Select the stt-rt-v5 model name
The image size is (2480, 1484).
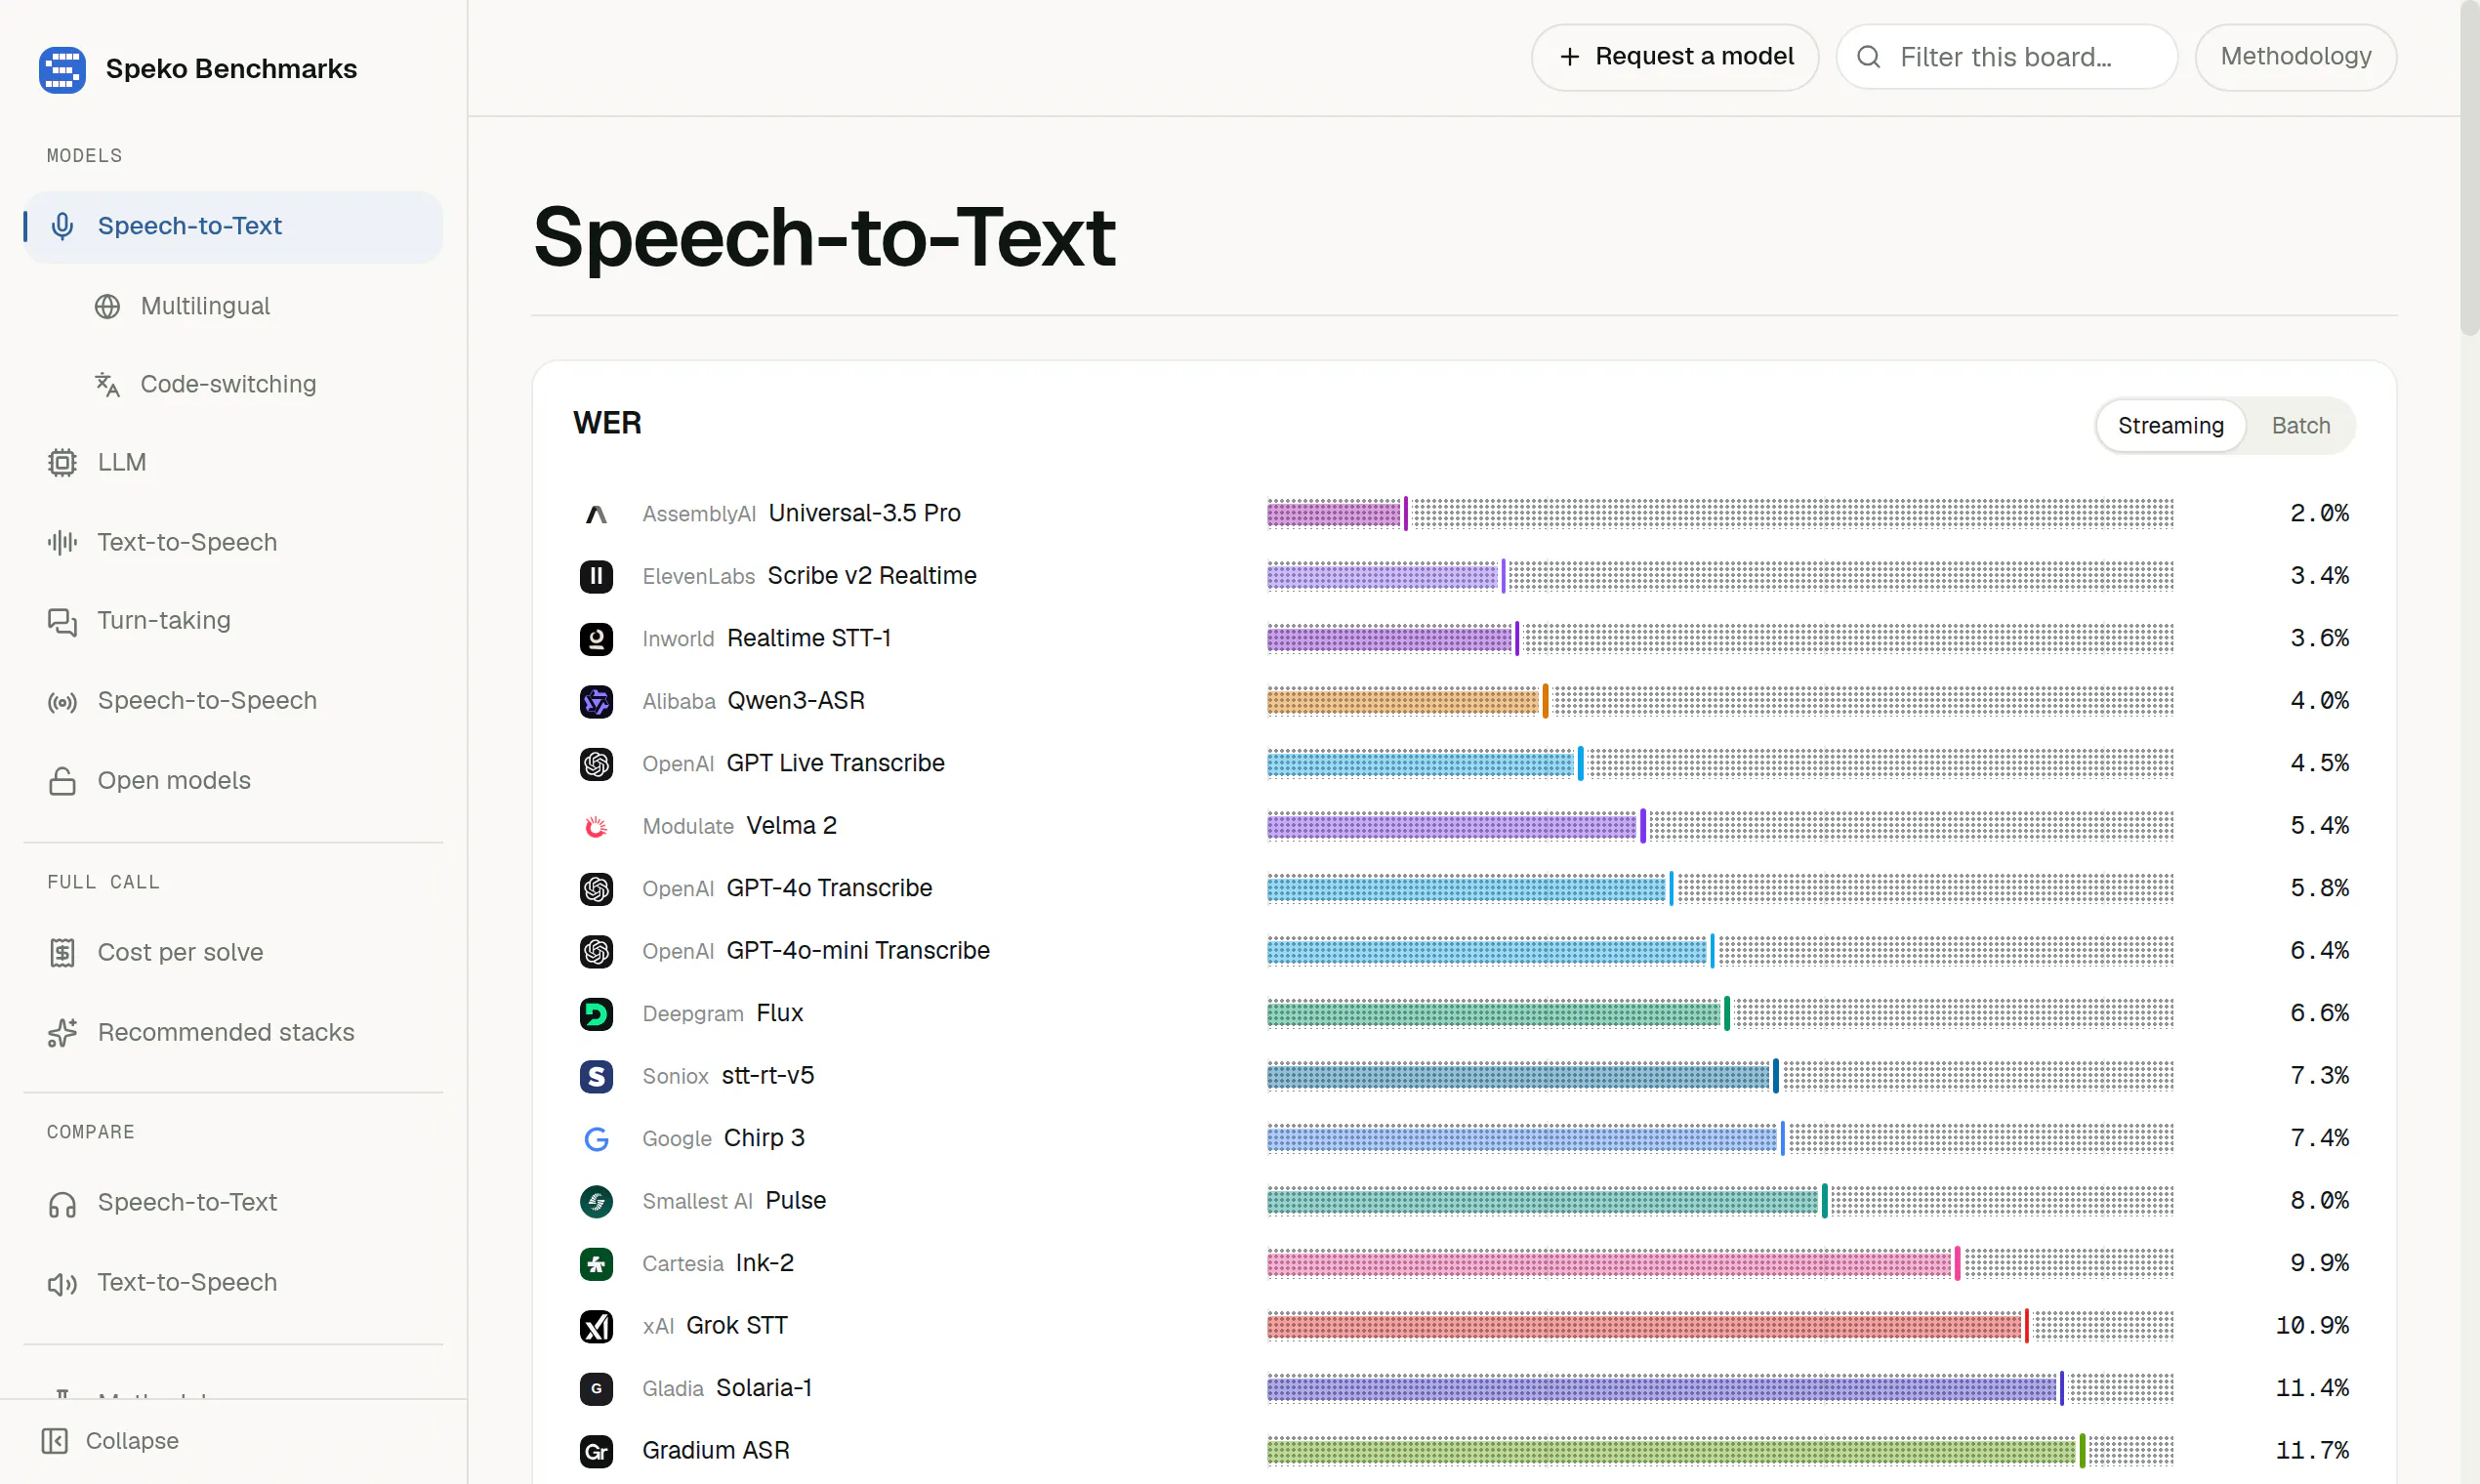pos(767,1076)
